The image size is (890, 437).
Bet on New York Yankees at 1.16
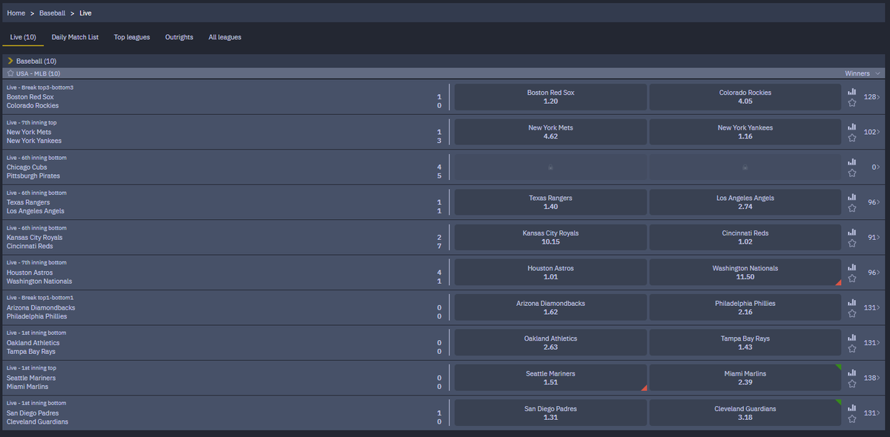[x=745, y=132]
